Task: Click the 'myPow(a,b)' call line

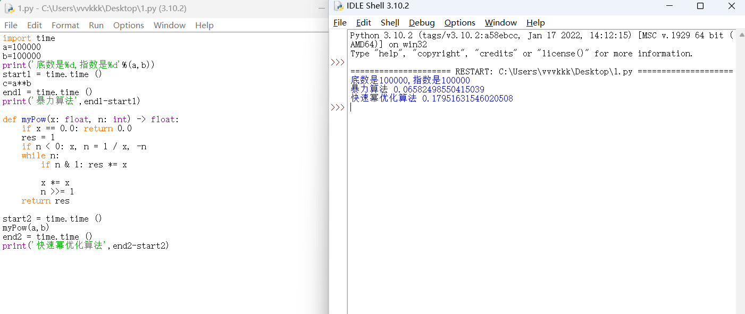Action: pyautogui.click(x=26, y=227)
